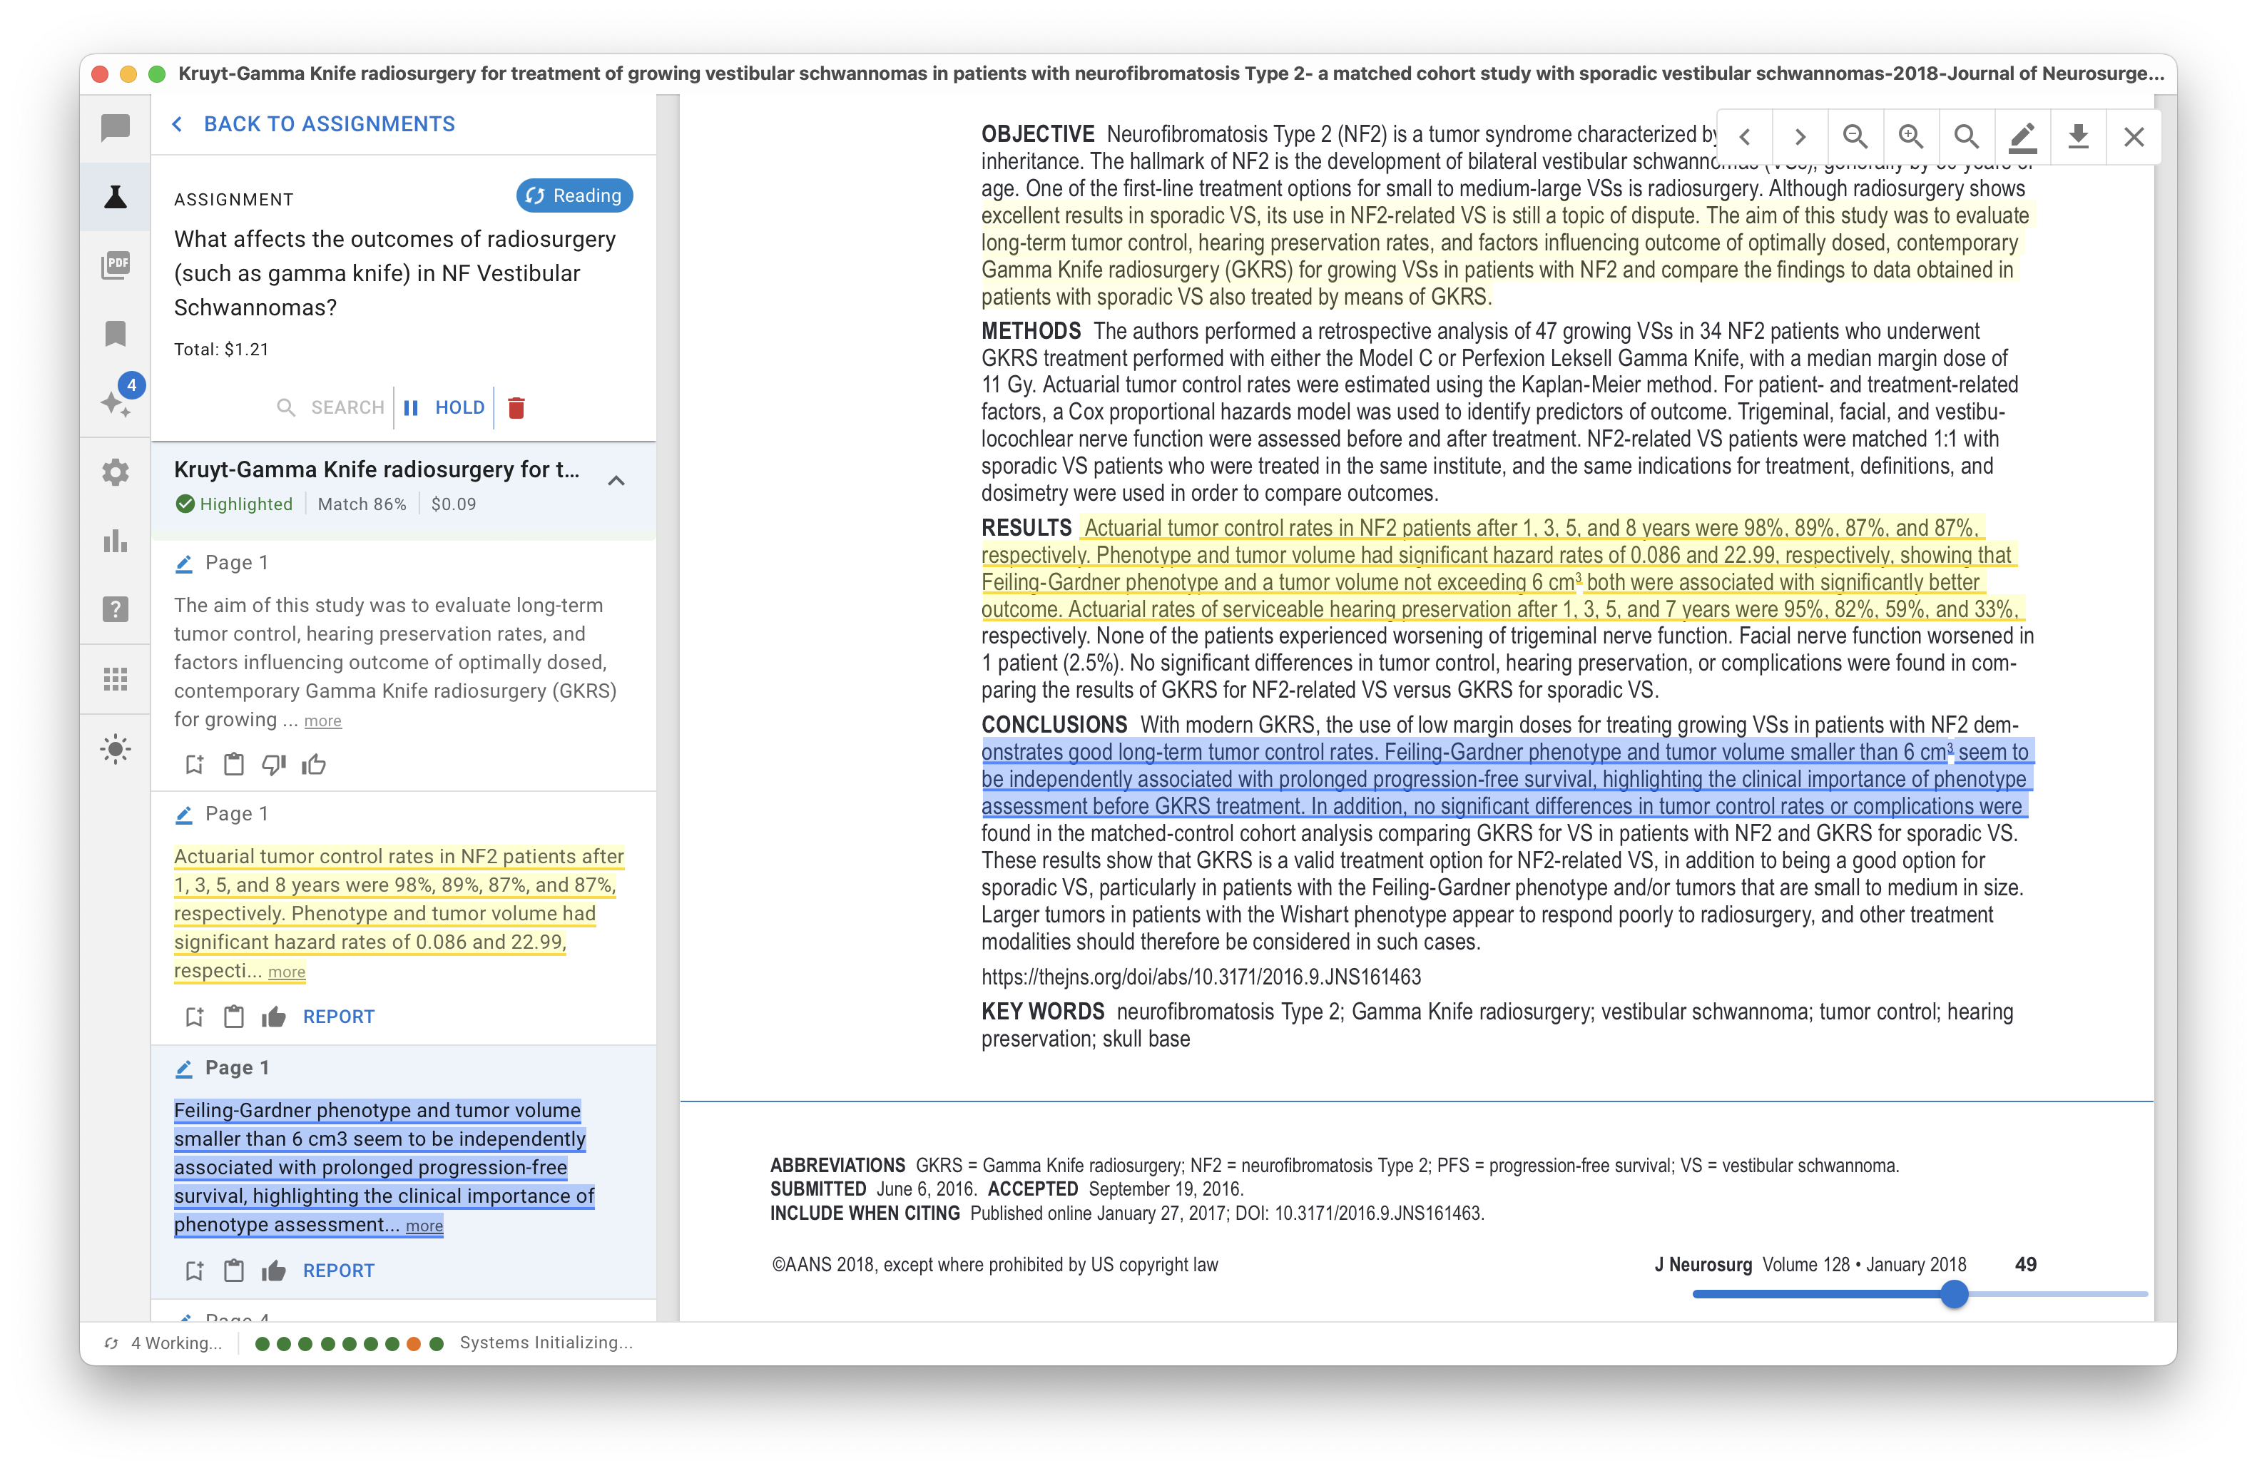Go back to assignments

pyautogui.click(x=314, y=124)
